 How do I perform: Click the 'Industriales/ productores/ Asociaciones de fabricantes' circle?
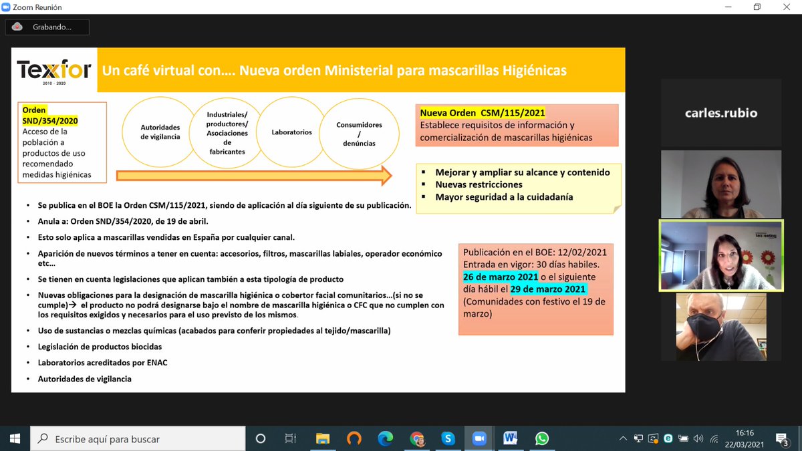click(x=227, y=132)
